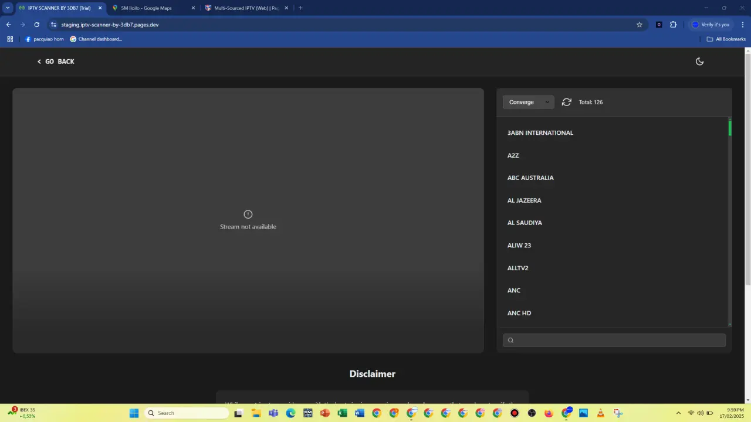Open a new browser tab

tap(300, 8)
